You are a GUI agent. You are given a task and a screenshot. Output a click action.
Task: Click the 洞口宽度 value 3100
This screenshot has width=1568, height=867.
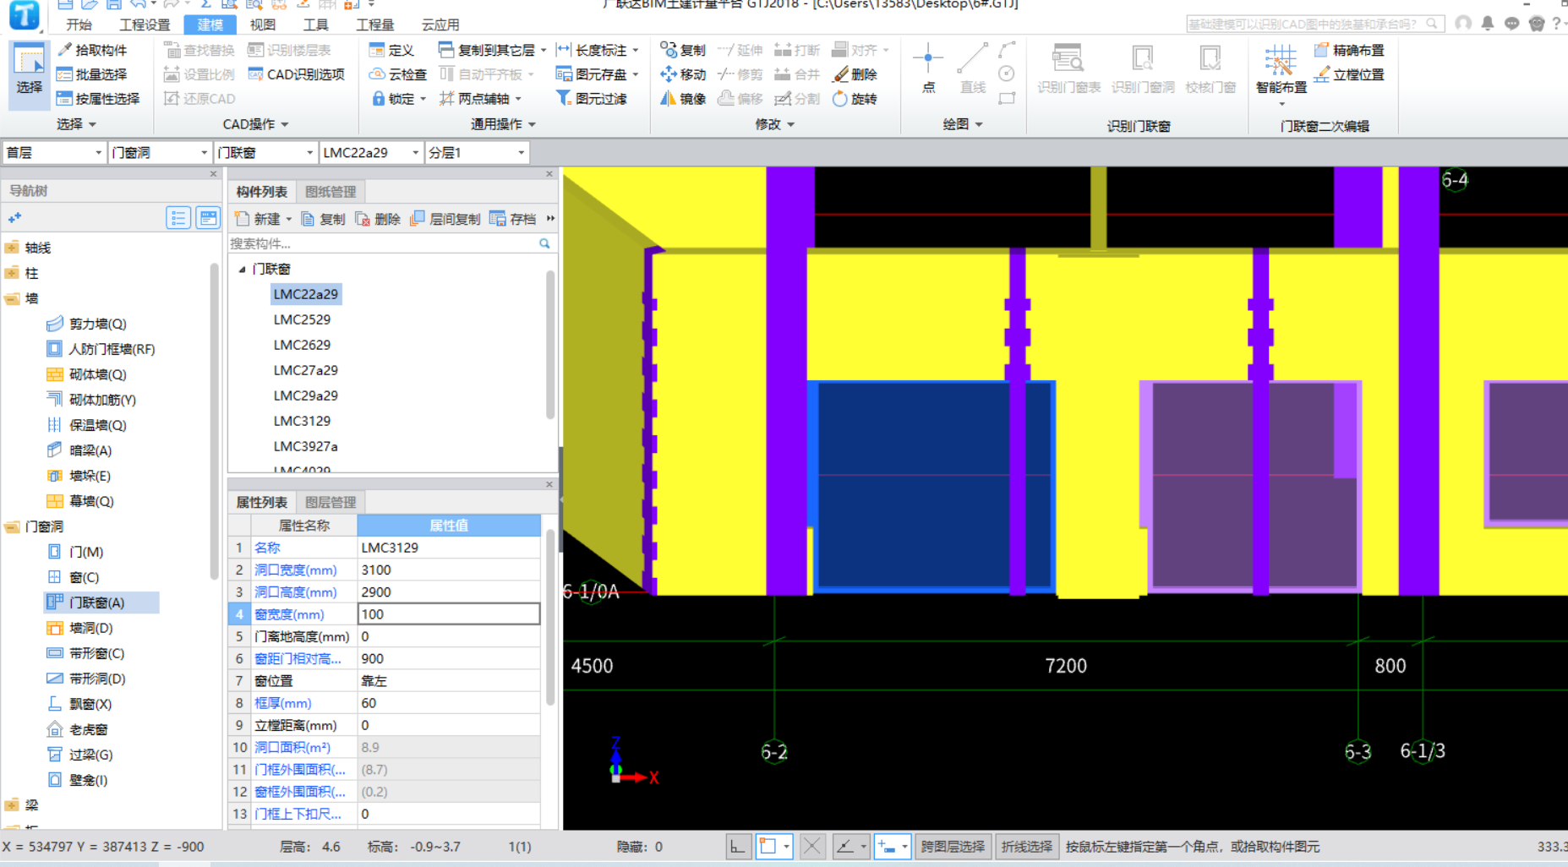449,570
